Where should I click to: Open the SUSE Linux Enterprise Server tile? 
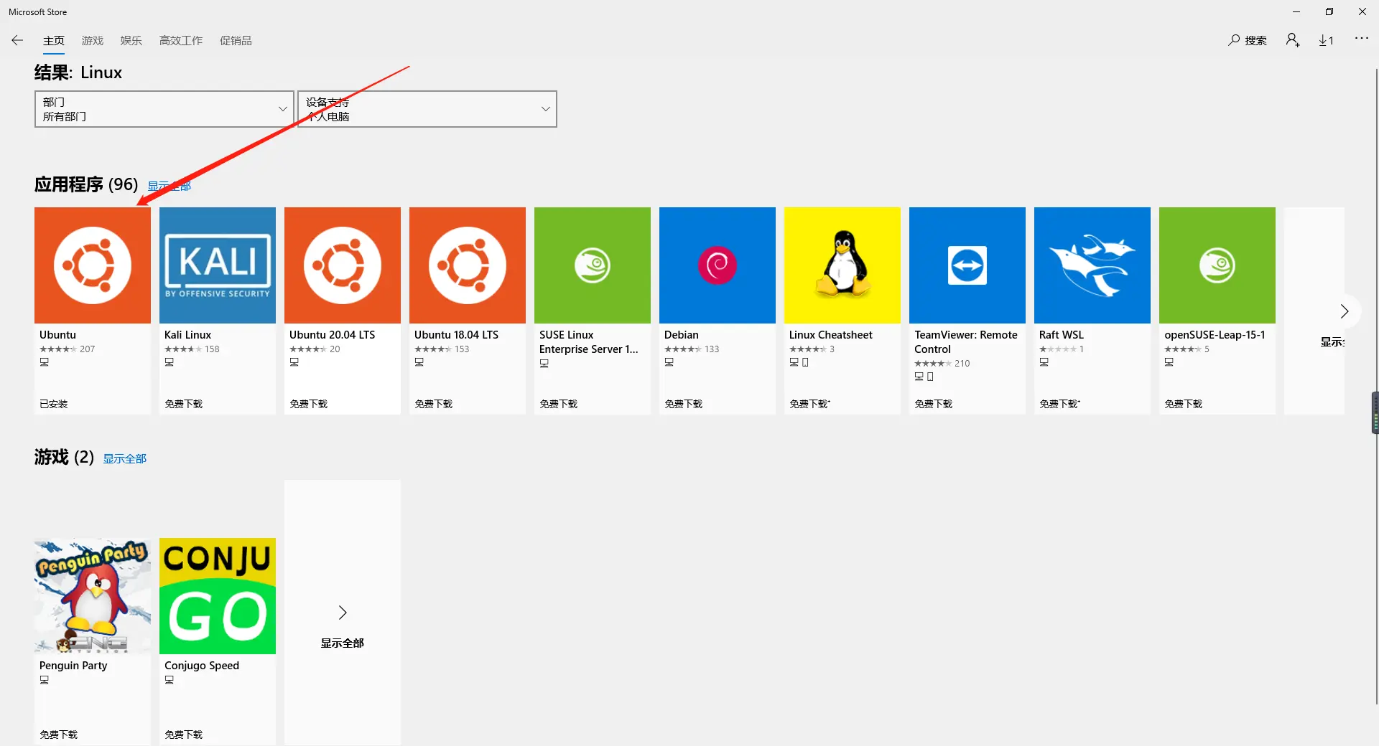pyautogui.click(x=593, y=265)
